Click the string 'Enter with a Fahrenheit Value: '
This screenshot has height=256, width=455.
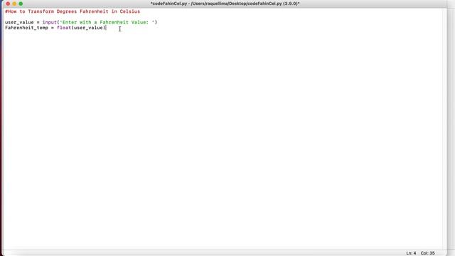(x=107, y=22)
